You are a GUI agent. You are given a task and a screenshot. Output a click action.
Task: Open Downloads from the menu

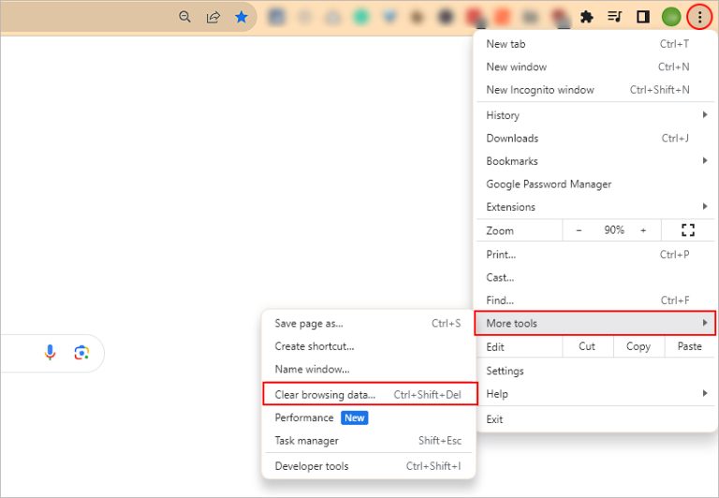[x=594, y=138]
